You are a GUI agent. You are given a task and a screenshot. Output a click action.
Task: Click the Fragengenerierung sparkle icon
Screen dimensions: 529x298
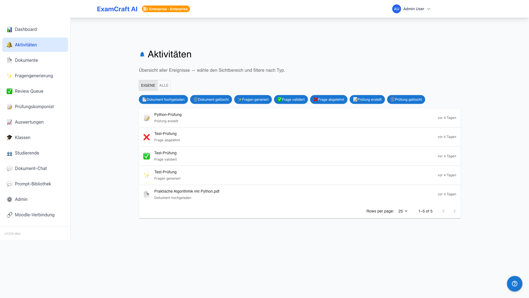pos(9,76)
